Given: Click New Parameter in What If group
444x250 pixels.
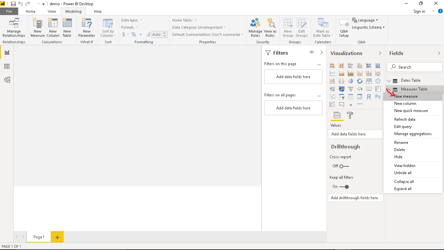Looking at the screenshot, I should [87, 28].
